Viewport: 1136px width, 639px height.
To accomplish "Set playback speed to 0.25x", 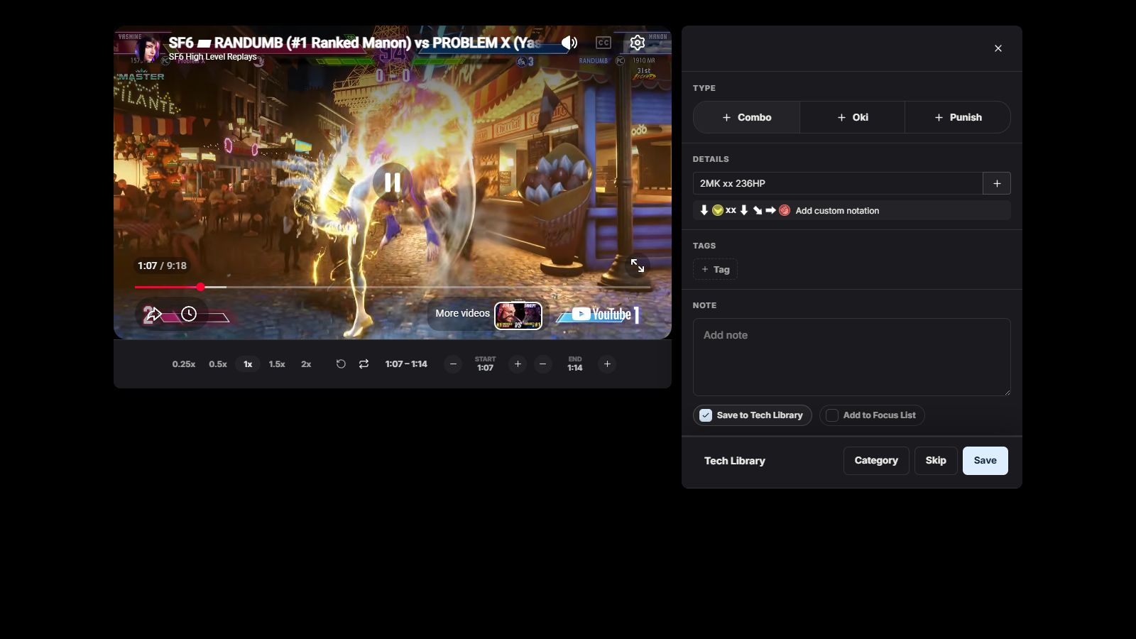I will [184, 364].
